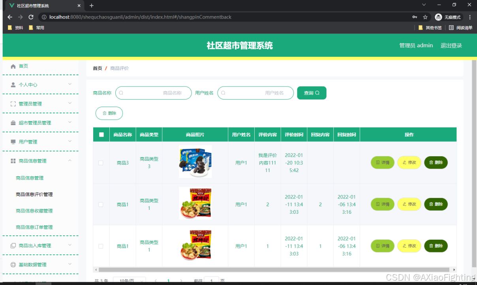Click 退出登录 in the header

(x=451, y=45)
